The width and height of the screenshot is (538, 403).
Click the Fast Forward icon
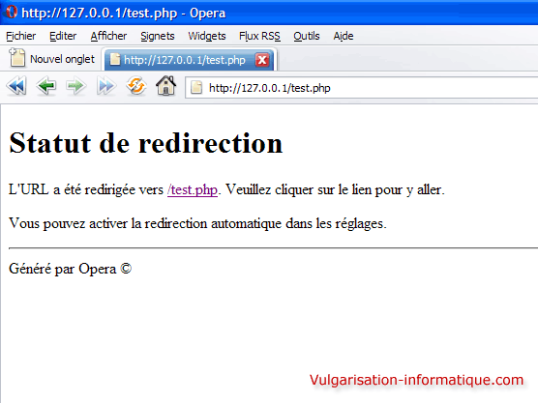point(105,86)
